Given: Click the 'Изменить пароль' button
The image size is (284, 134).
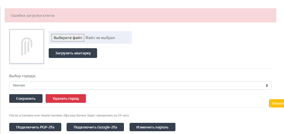Looking at the screenshot, I should pos(152,127).
